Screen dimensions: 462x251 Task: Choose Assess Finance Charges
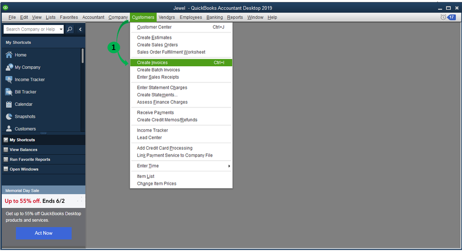coord(181,102)
